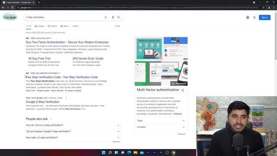Open the Chrome icon in the taskbar
The height and width of the screenshot is (156, 277).
click(174, 153)
